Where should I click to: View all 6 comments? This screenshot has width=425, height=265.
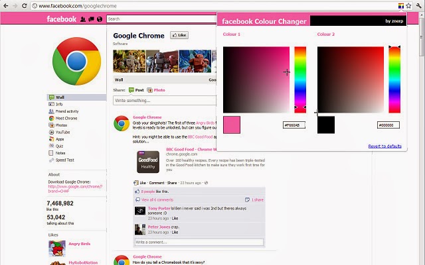click(157, 200)
